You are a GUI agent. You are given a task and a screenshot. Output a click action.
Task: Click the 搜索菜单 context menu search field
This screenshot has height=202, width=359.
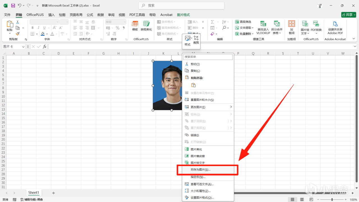[208, 57]
